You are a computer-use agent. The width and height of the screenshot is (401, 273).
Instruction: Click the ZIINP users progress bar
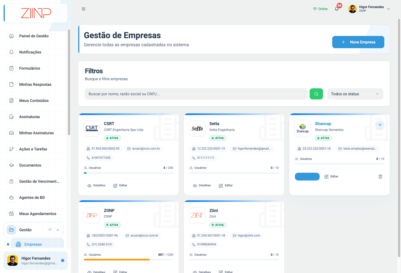click(x=128, y=260)
